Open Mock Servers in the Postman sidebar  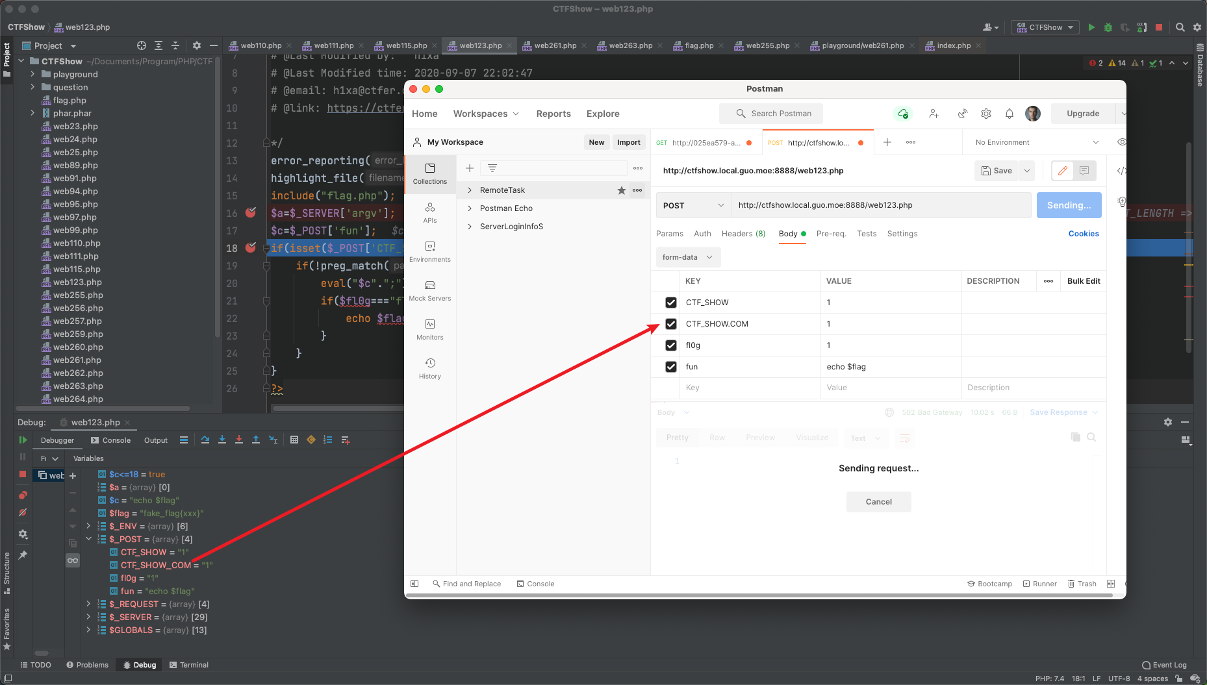pos(429,290)
